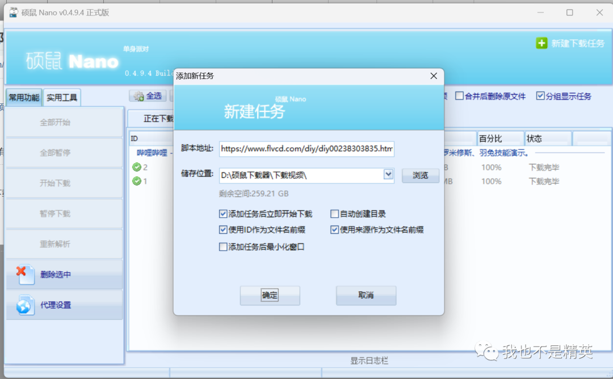613x379 pixels.
Task: Click the 暂停下载 sidebar button
Action: [64, 214]
